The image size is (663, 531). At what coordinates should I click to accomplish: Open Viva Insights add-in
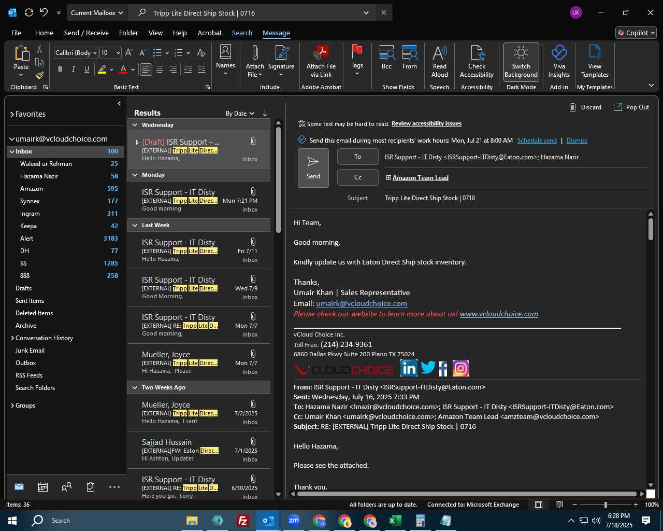(x=559, y=61)
